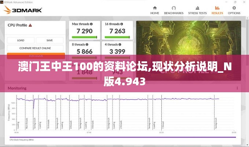
Task: Click the scroll up arrow of the scrollbar
Action: [248, 18]
